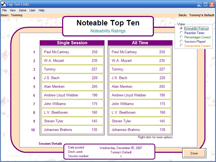Click the Right-click for more options hint
Screen dimensions: 216x162
click(x=155, y=137)
